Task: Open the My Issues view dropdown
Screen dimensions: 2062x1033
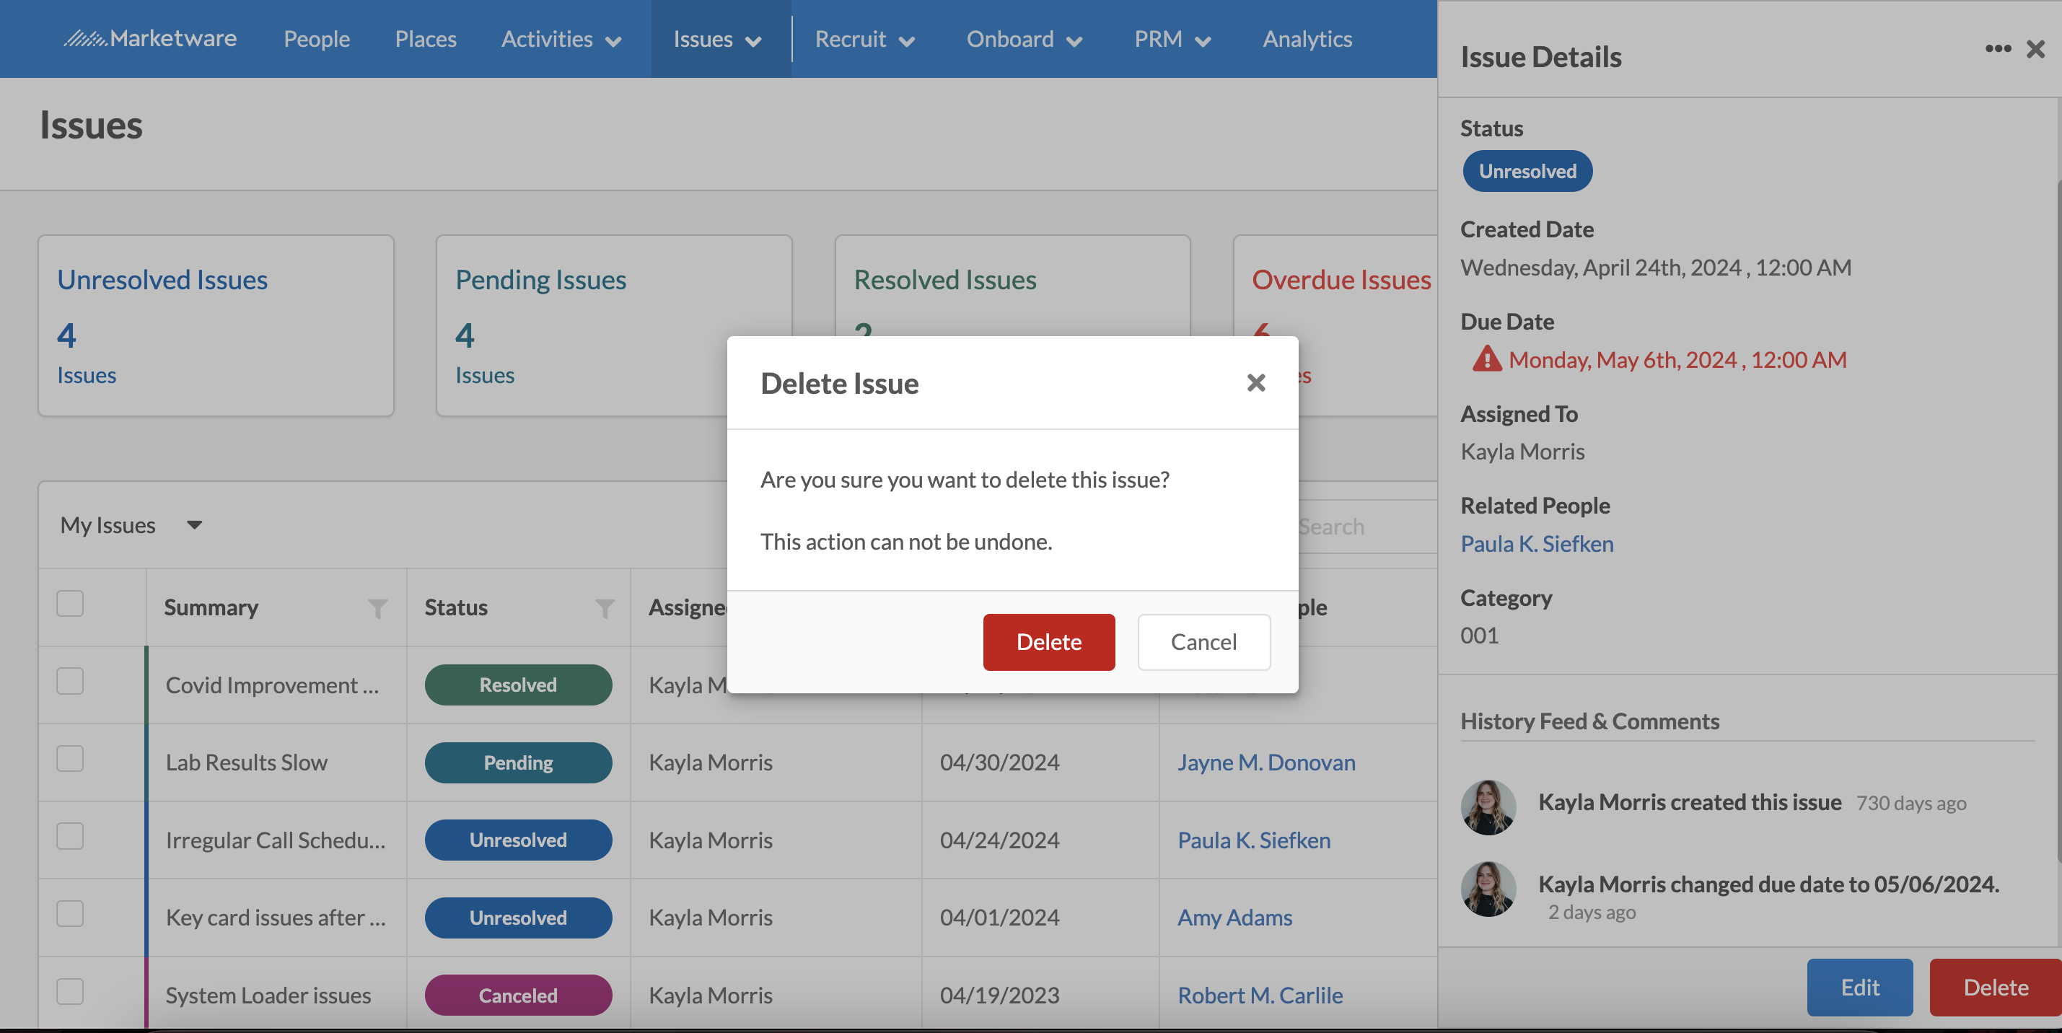Action: (x=131, y=525)
